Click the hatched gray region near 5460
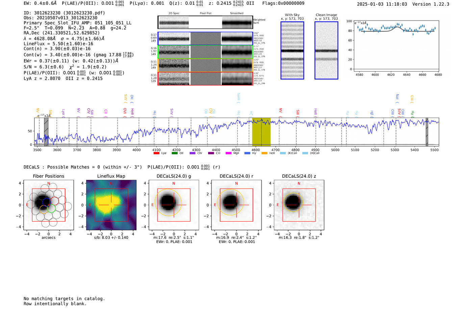Screen dimensions: 473x322 pyautogui.click(x=427, y=132)
